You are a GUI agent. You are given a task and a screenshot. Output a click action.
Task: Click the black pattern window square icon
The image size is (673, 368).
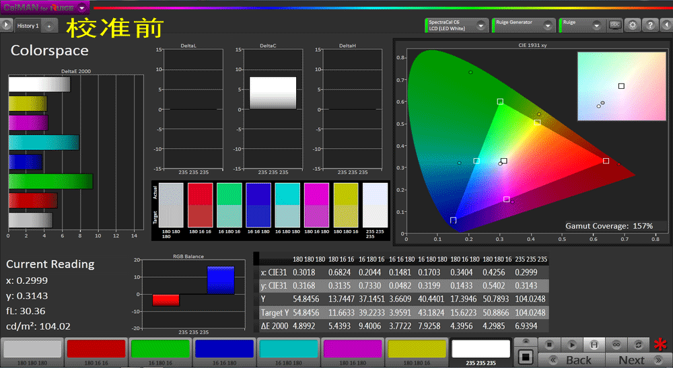pos(526,356)
